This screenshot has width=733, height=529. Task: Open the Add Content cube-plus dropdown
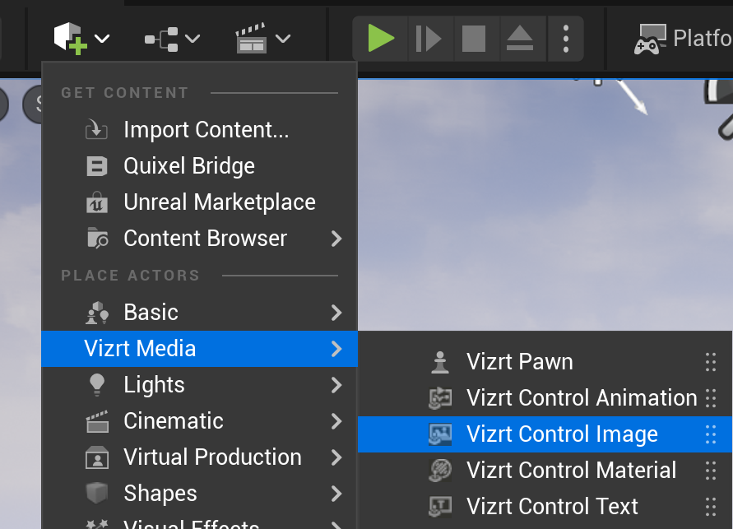click(x=81, y=39)
